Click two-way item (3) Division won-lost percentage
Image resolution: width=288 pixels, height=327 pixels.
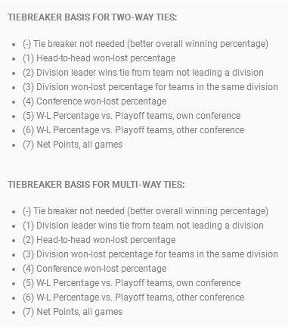coord(150,87)
